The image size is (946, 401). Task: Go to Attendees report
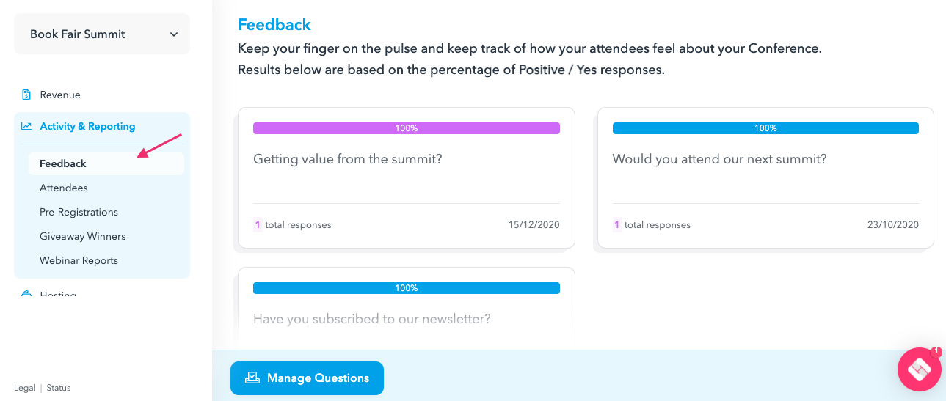64,188
